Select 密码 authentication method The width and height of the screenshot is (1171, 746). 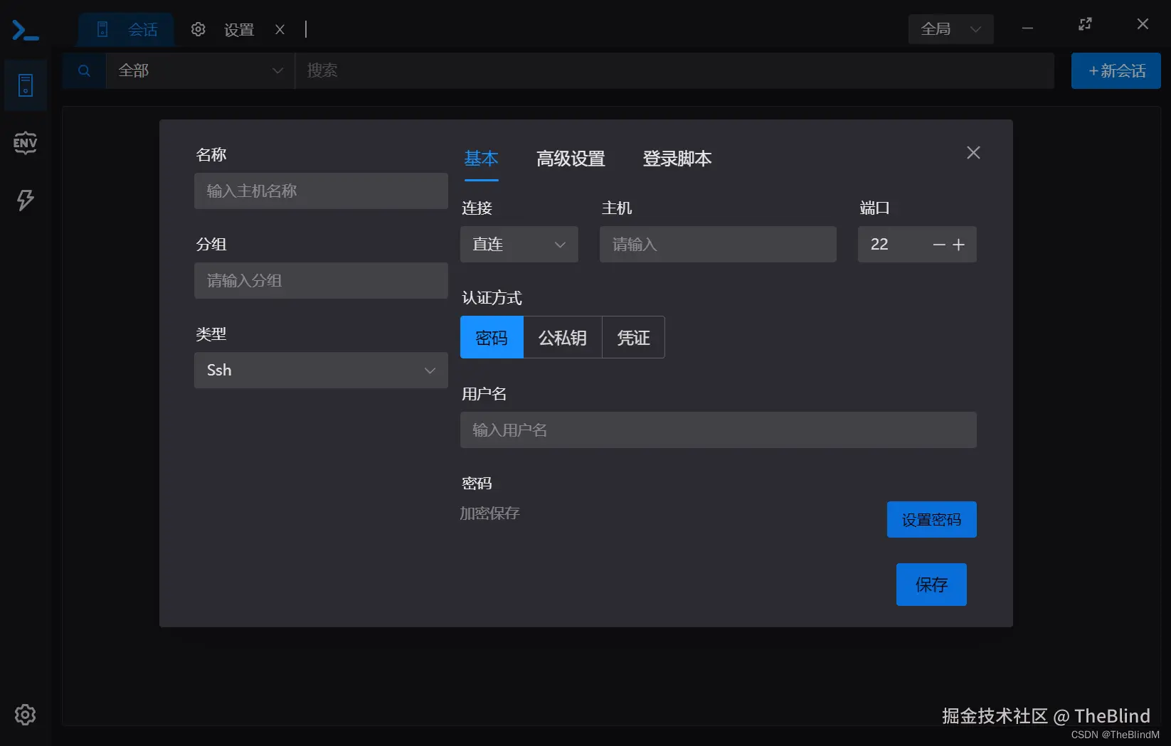[x=492, y=337]
